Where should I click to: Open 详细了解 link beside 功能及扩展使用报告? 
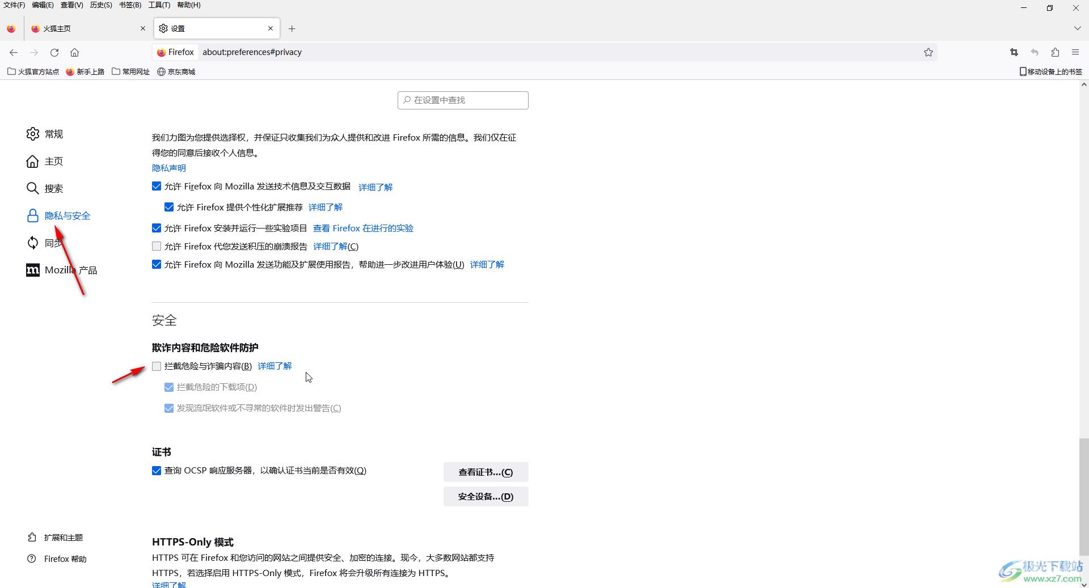tap(487, 264)
